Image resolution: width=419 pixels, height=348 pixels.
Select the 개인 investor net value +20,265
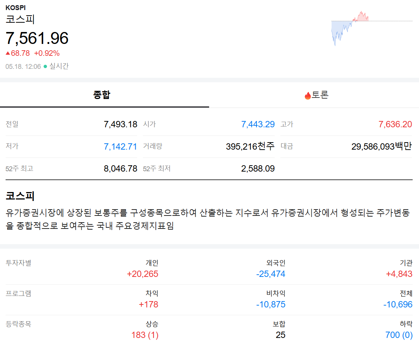coord(142,274)
